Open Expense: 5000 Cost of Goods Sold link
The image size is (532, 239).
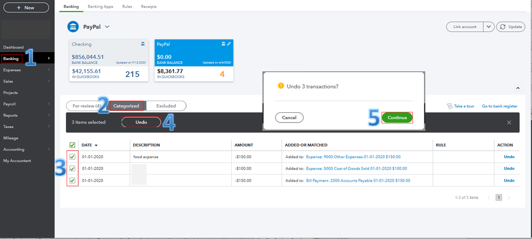(x=357, y=169)
